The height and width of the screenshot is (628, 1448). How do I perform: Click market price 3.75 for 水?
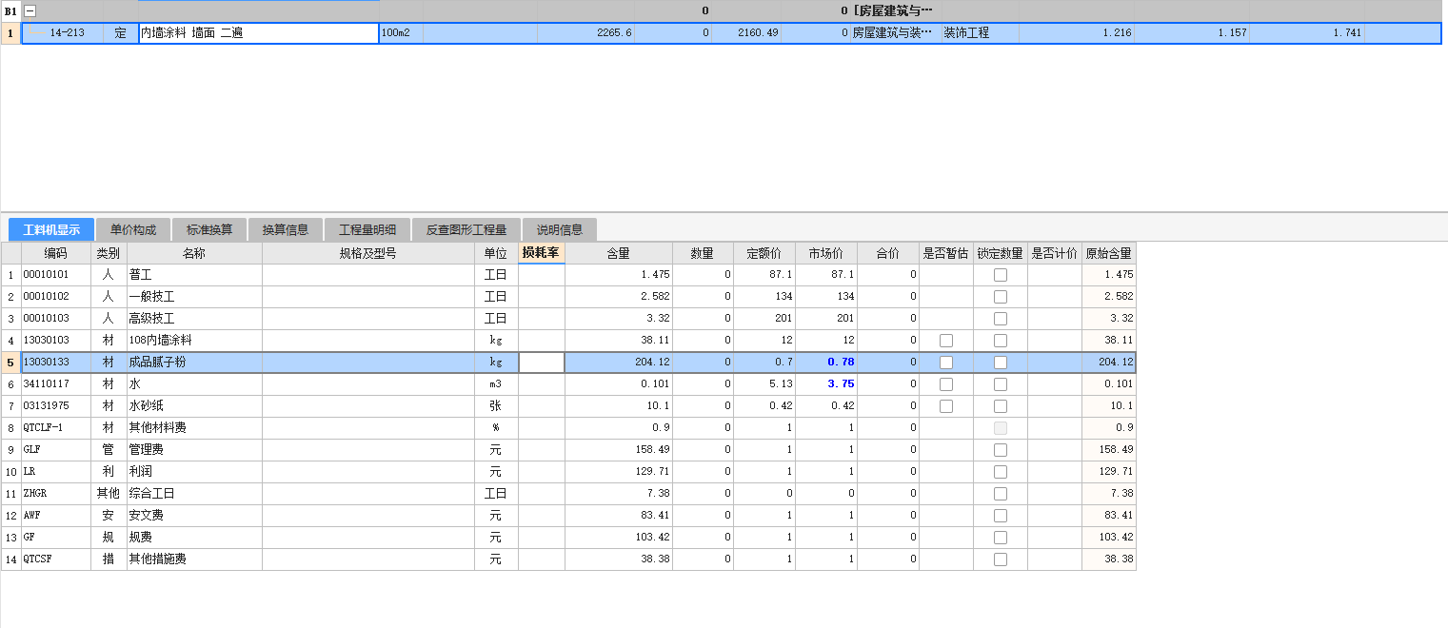(826, 384)
